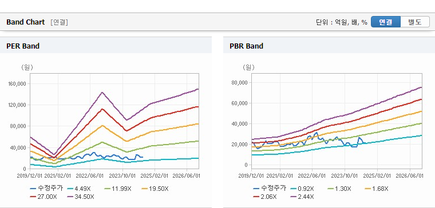Viewport: 435px width, 208px height.
Task: Click the PER Band panel title
Action: click(x=23, y=46)
